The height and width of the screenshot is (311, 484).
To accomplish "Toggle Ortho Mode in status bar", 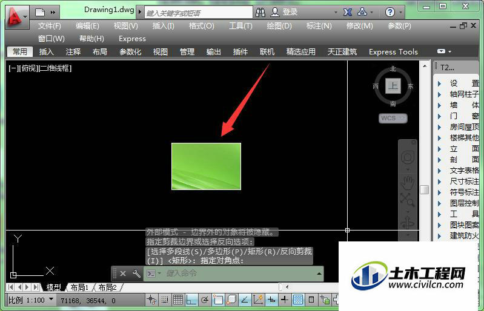I will [191, 300].
